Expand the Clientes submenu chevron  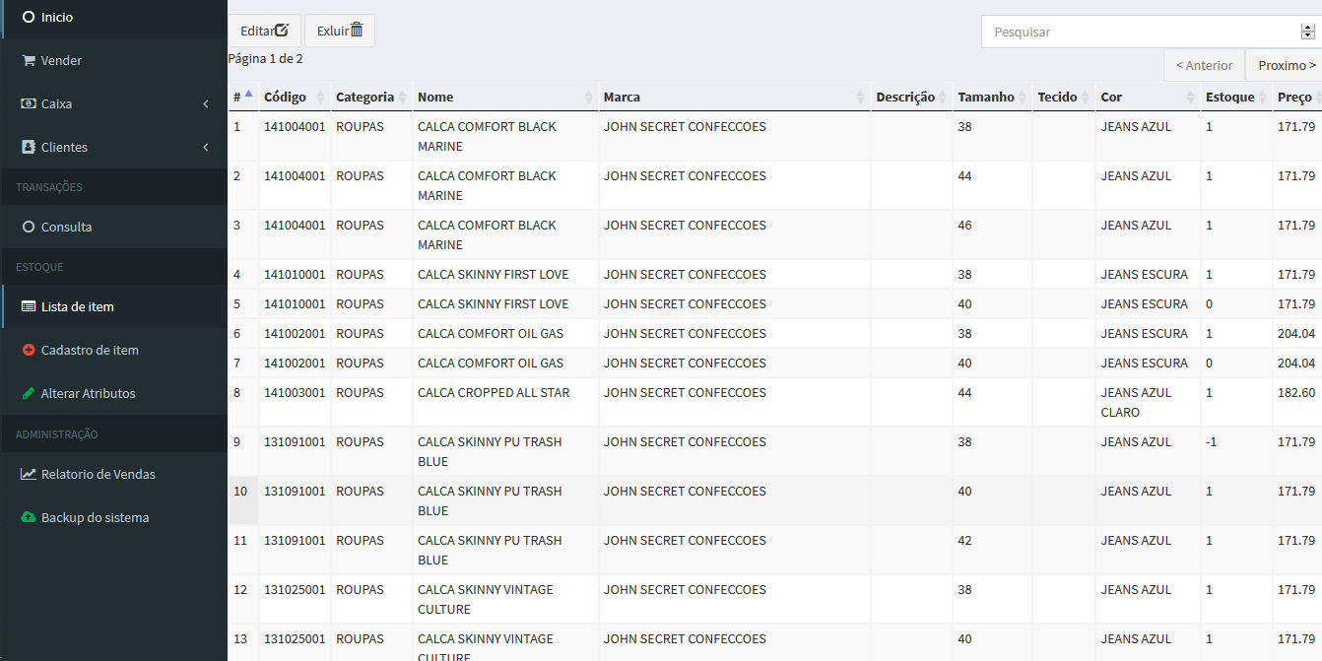[x=206, y=147]
